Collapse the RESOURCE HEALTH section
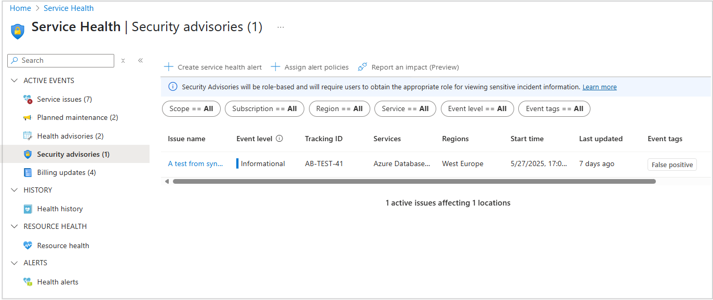713x300 pixels. pos(14,226)
